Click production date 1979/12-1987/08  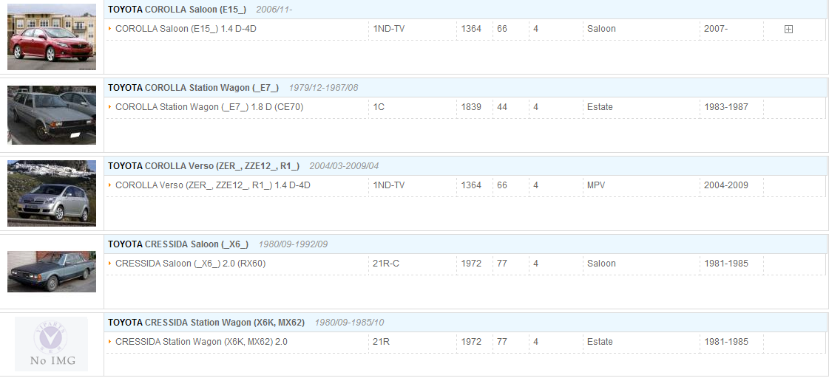tap(323, 88)
